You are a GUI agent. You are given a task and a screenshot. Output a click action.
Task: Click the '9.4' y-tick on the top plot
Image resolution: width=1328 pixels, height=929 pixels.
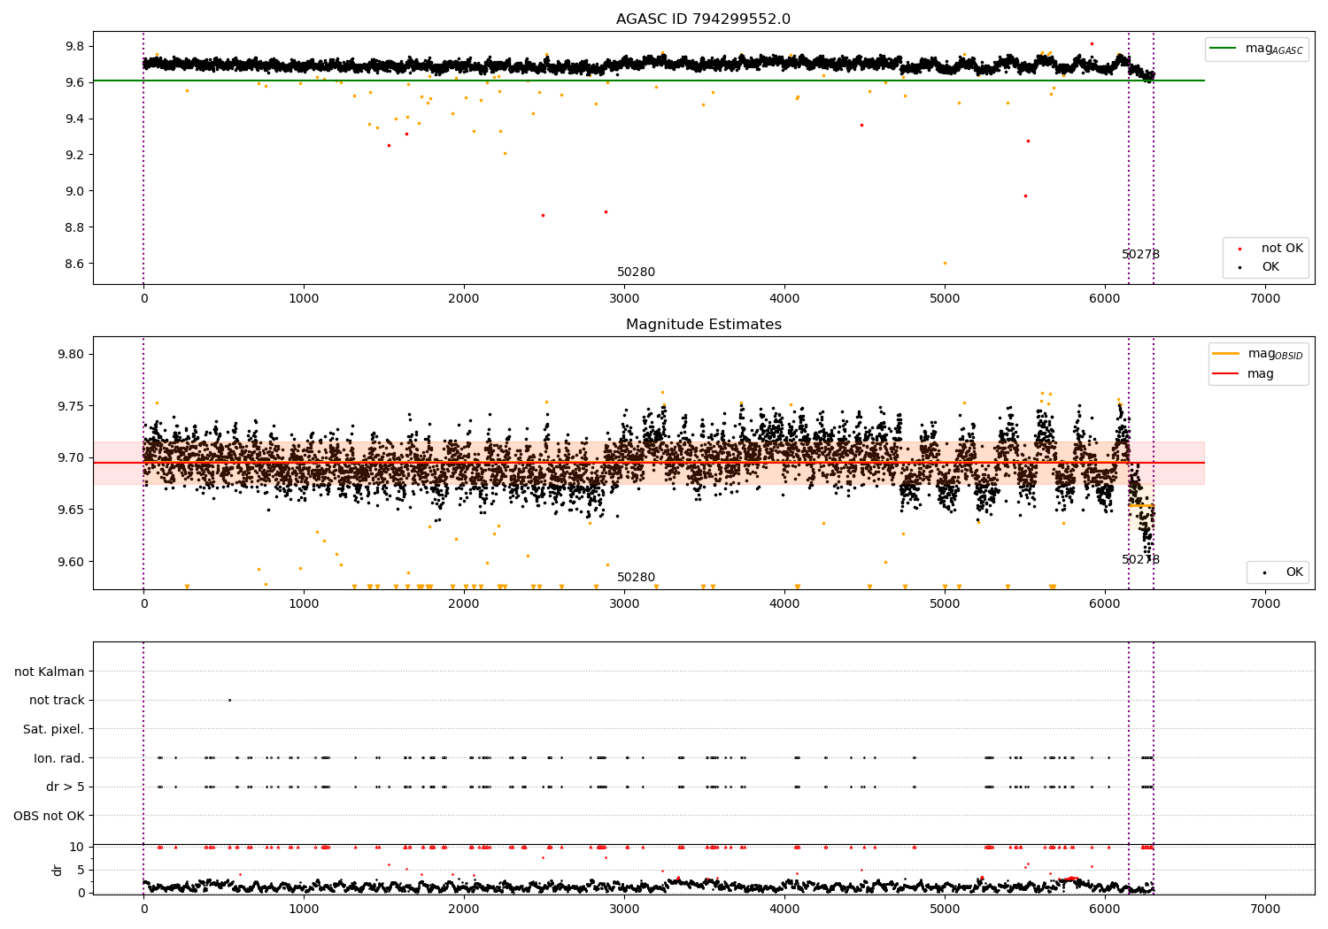pyautogui.click(x=74, y=119)
